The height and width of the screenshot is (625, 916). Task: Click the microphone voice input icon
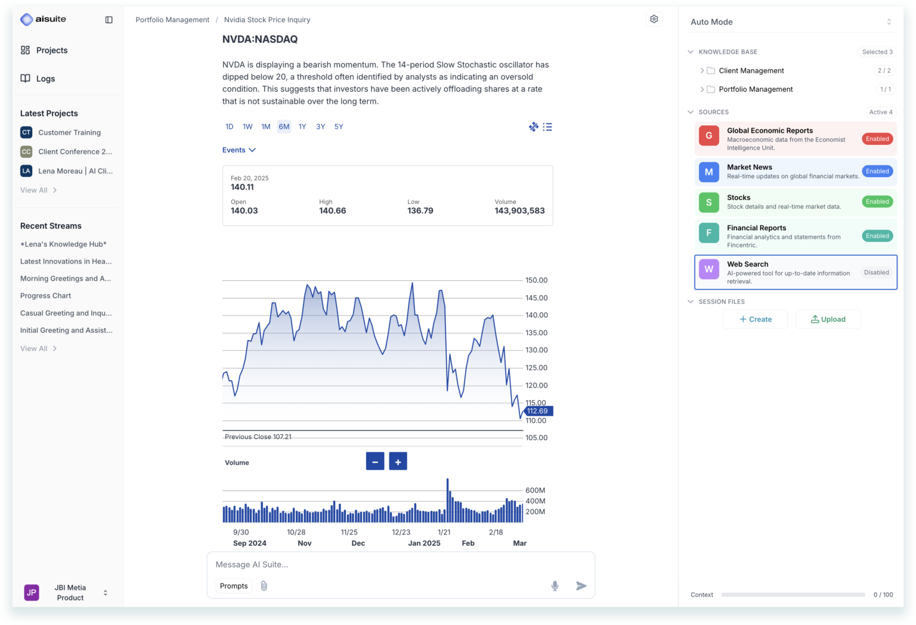[x=555, y=586]
